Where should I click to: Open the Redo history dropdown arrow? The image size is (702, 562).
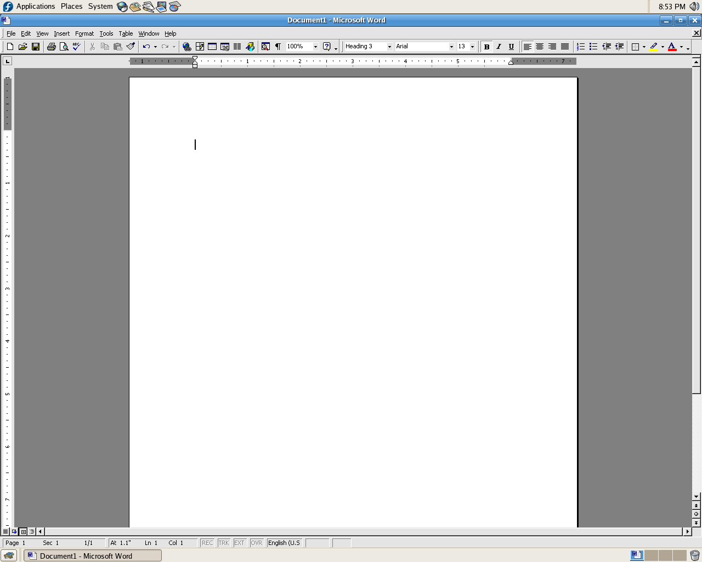coord(174,47)
